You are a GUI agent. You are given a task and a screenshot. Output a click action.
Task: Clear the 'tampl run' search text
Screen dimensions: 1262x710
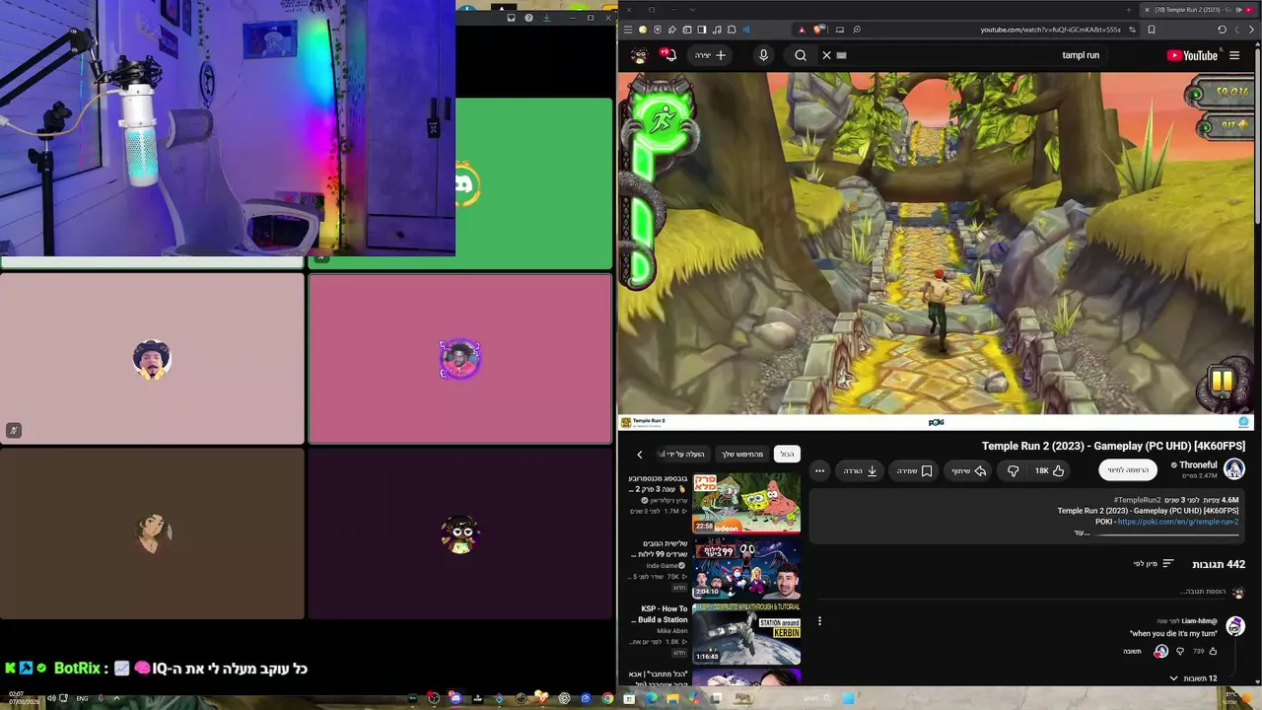tap(826, 55)
